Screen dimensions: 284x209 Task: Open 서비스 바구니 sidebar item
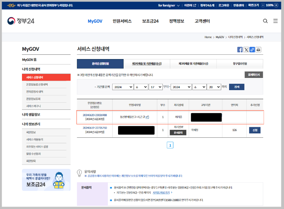point(33,106)
